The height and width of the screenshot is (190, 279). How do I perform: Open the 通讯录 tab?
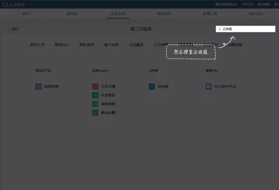(72, 14)
